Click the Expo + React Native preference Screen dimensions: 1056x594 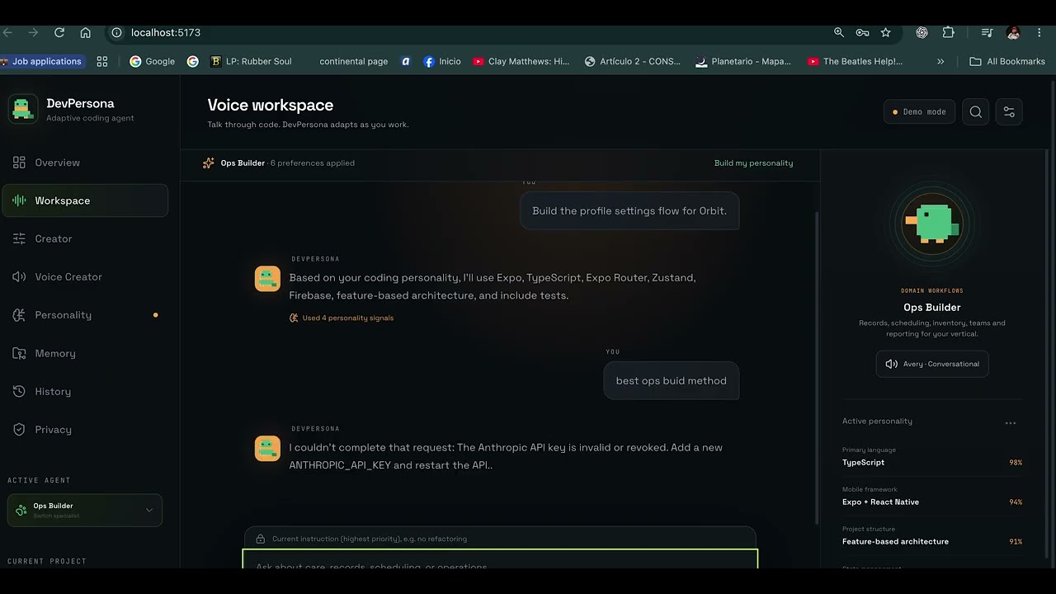tap(932, 497)
